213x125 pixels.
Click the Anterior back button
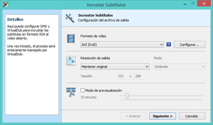point(133,116)
